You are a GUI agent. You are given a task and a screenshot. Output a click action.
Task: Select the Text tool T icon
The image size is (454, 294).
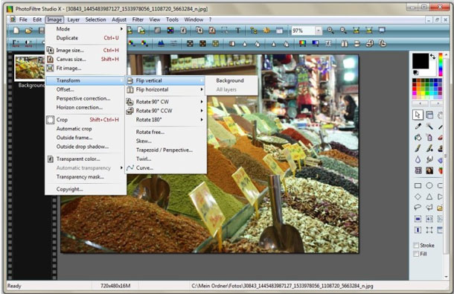pos(237,31)
